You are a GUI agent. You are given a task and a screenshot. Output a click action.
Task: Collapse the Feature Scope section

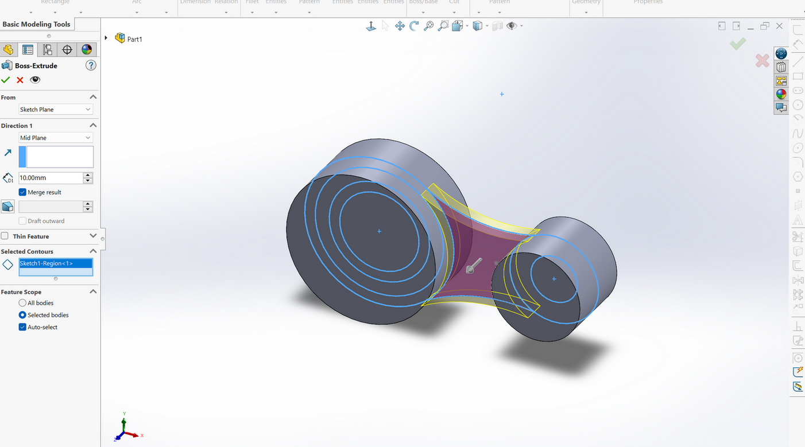[93, 291]
